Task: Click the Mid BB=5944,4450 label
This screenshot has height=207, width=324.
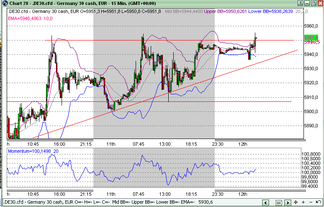Action: [184, 12]
